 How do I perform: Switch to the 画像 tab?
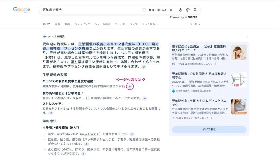pyautogui.click(x=57, y=24)
